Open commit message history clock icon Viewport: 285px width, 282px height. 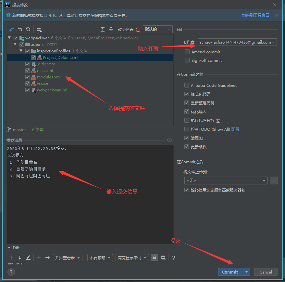click(169, 140)
